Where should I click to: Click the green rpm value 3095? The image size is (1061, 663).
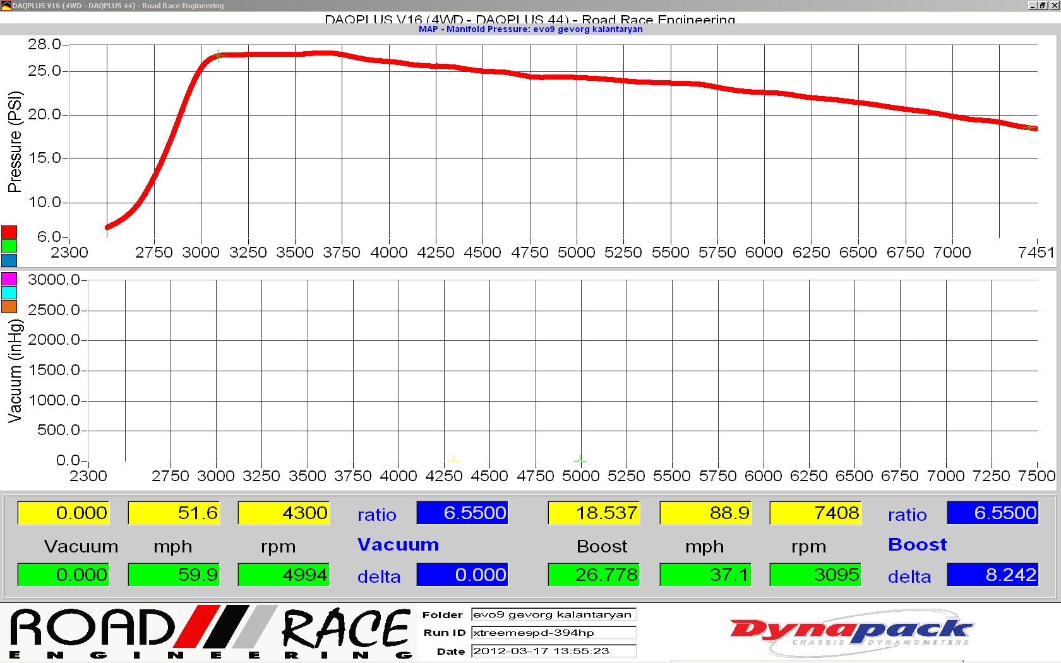pos(815,575)
